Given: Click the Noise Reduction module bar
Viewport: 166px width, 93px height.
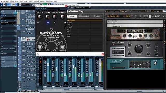Looking at the screenshot, I should 135,25.
